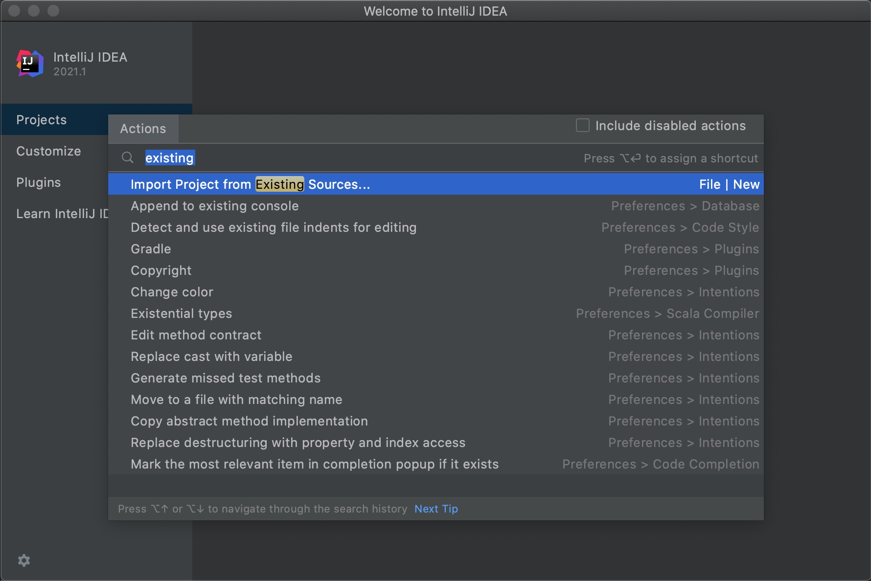871x581 pixels.
Task: Open the settings gear icon
Action: click(x=24, y=560)
